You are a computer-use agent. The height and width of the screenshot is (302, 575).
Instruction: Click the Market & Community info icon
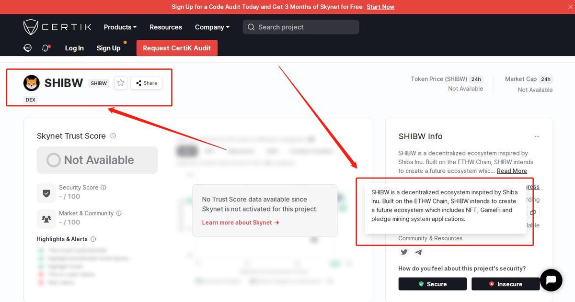(119, 213)
